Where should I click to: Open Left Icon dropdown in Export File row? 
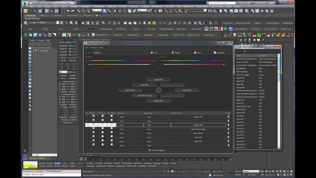[130, 117]
